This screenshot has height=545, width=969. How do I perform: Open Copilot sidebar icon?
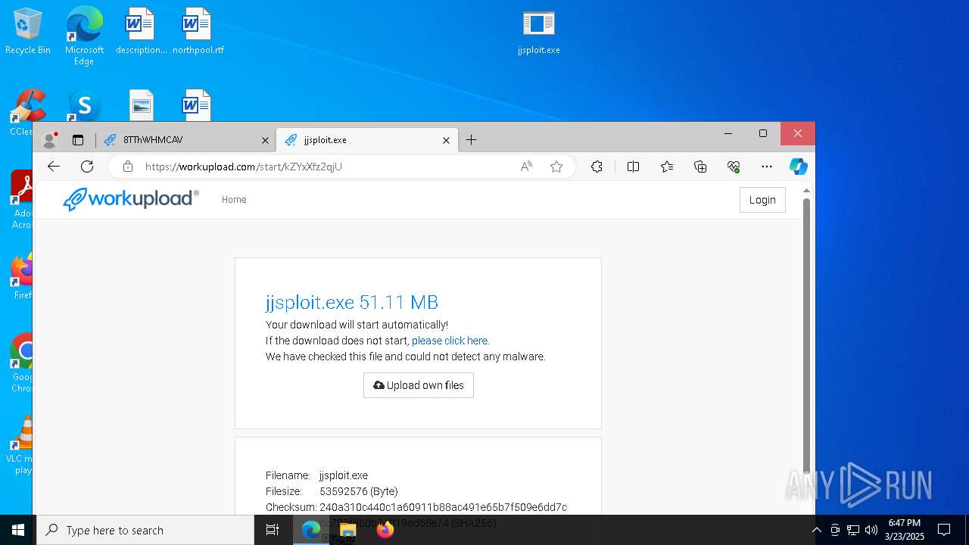tap(799, 167)
